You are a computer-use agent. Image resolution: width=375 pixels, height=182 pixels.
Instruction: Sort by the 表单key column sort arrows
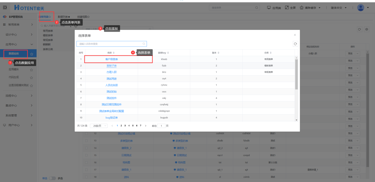168,53
